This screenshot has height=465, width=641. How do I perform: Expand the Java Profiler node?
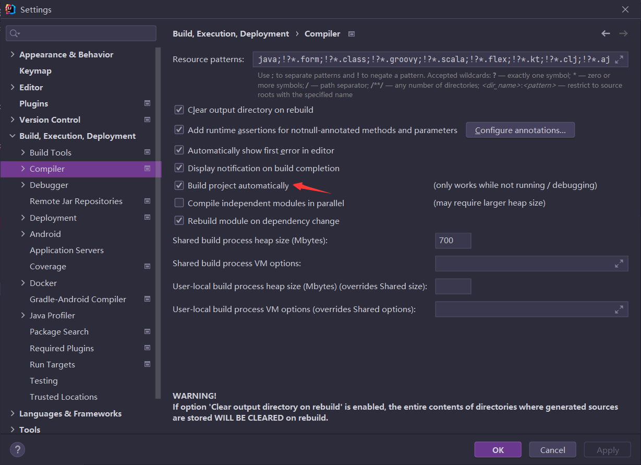(x=23, y=315)
